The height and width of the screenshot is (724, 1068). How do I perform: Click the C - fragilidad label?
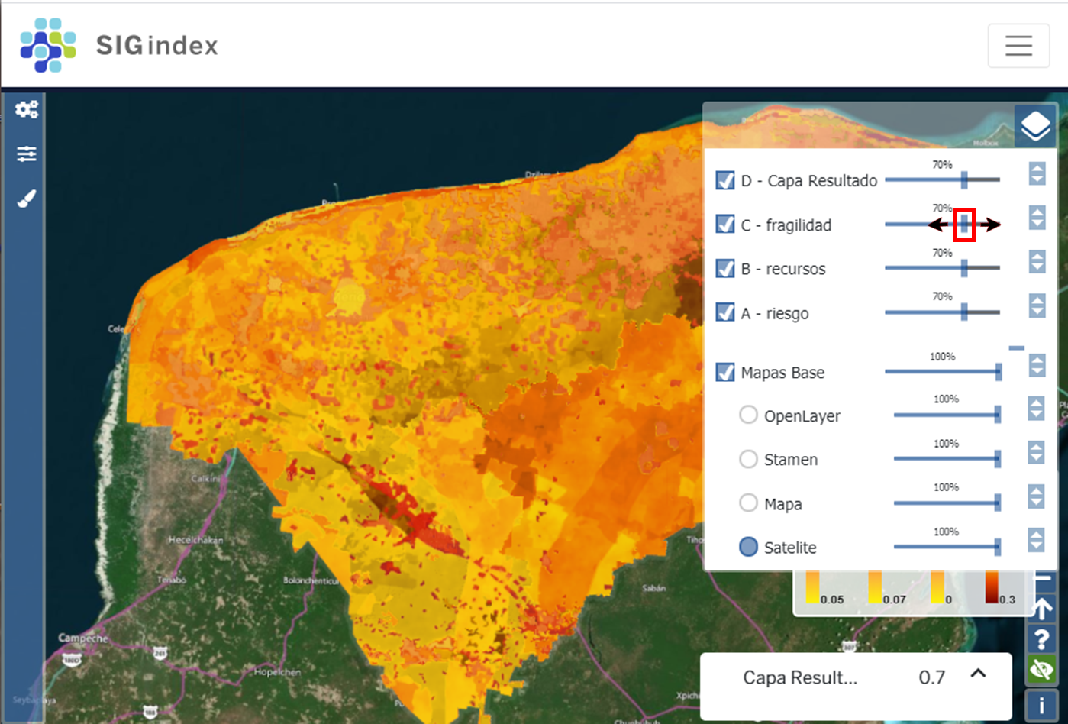(786, 225)
